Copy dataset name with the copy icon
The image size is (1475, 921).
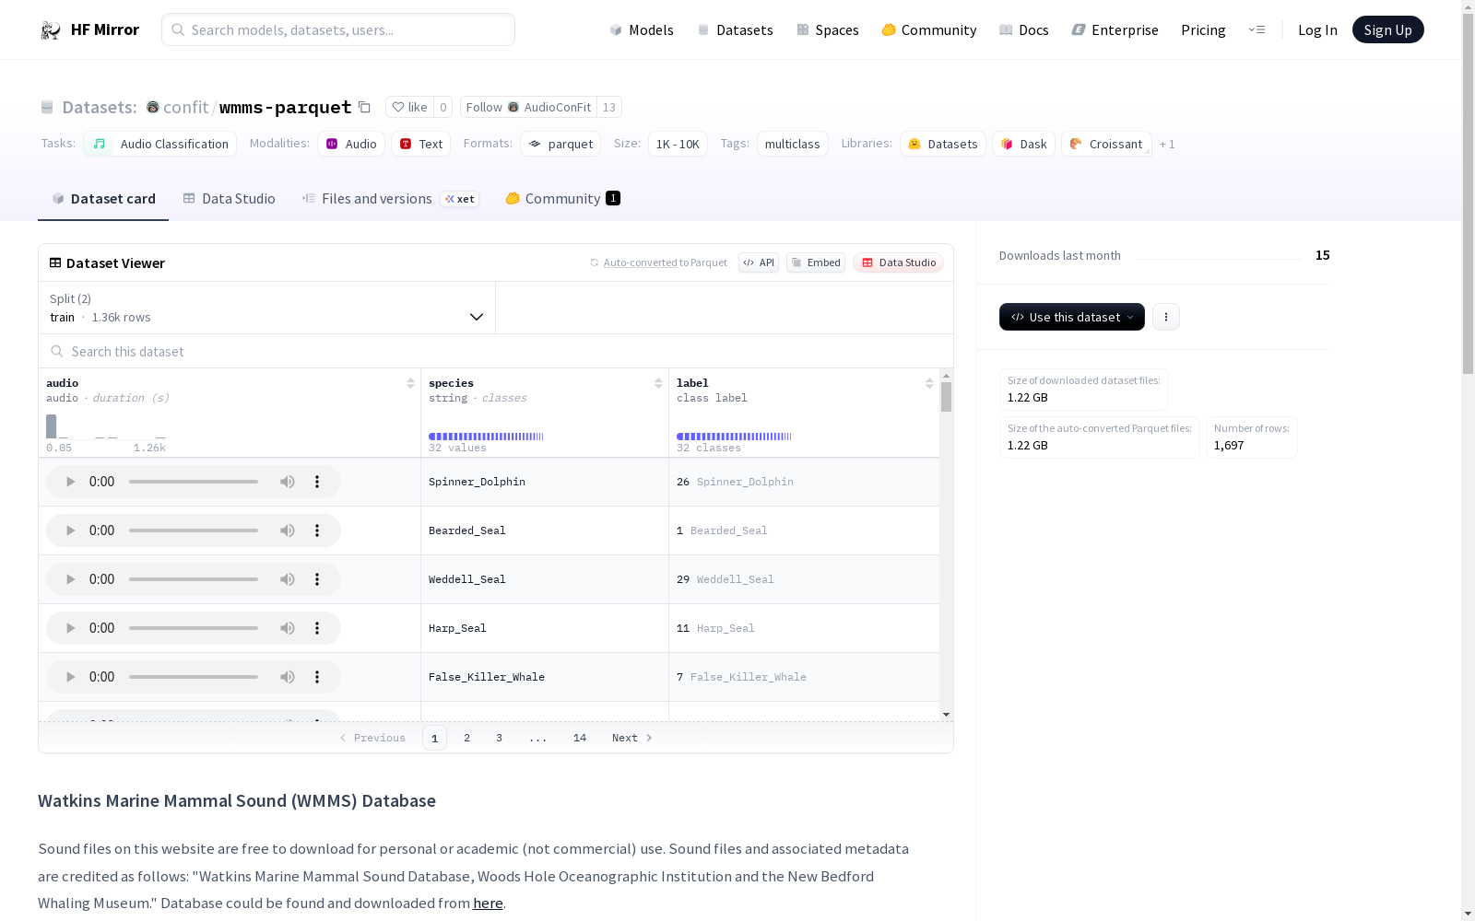click(x=364, y=107)
